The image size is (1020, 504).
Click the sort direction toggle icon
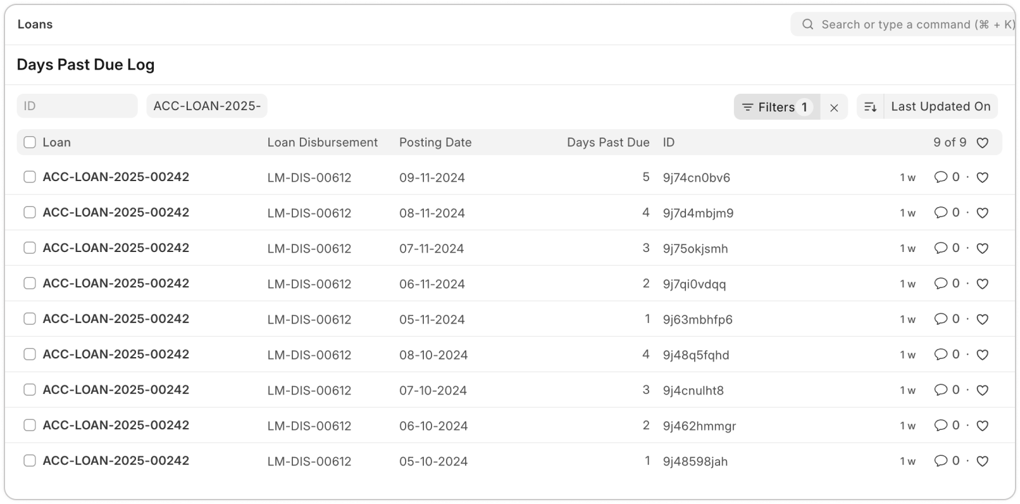click(x=870, y=107)
